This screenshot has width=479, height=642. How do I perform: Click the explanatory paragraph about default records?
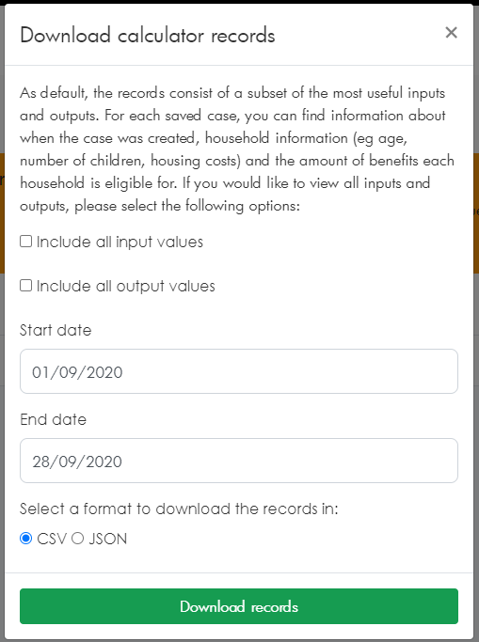point(237,149)
